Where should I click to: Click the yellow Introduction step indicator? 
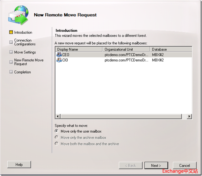[x=11, y=33]
